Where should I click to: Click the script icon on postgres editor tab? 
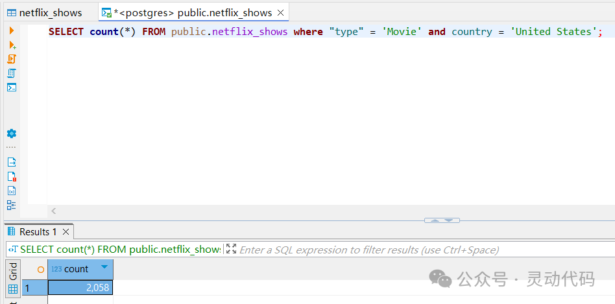pos(106,13)
